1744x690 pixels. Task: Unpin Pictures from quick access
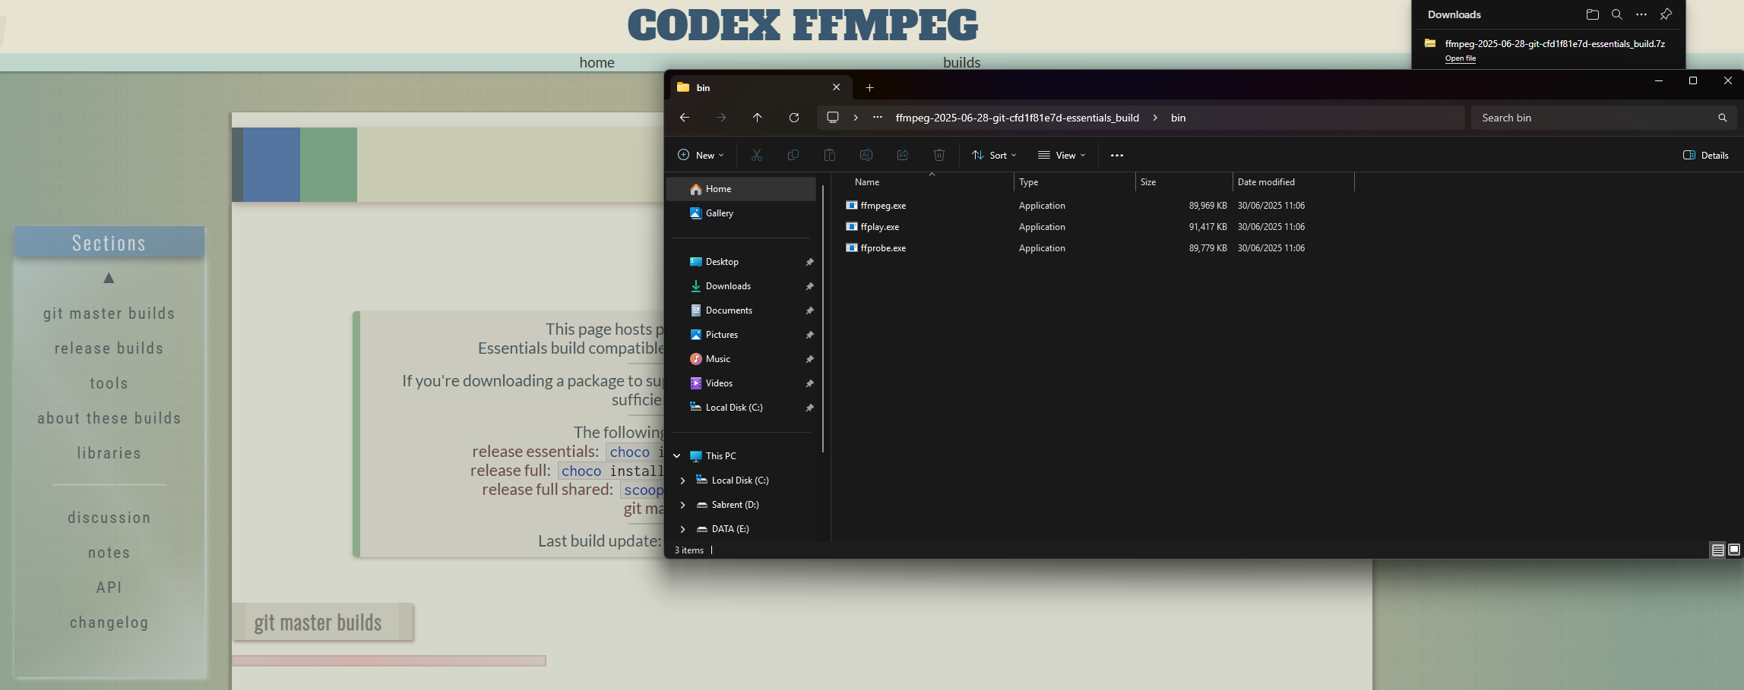(x=810, y=335)
